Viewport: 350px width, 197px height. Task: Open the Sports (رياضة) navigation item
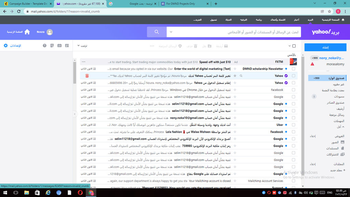click(259, 20)
